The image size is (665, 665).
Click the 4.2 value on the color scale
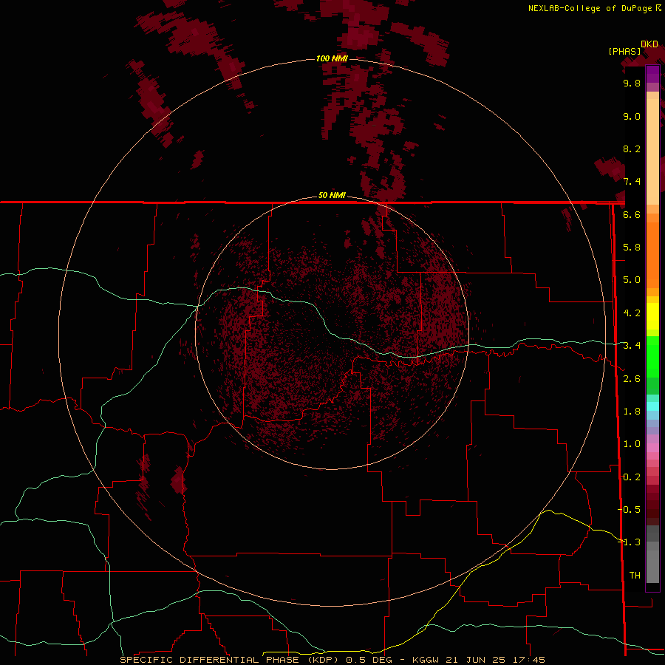point(632,313)
